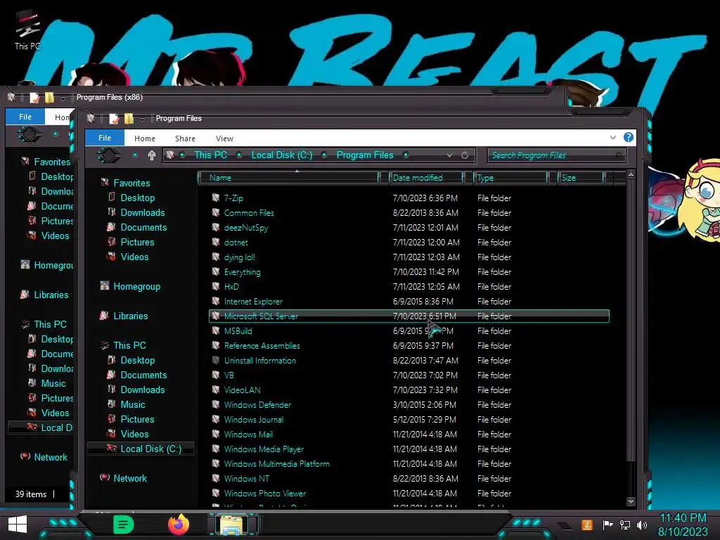Open the This PC desktop icon
This screenshot has height=540, width=720.
coord(27,30)
